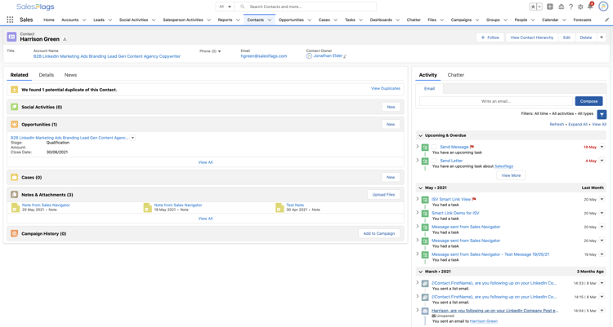Collapse the Upcoming & Overdue section

point(421,135)
